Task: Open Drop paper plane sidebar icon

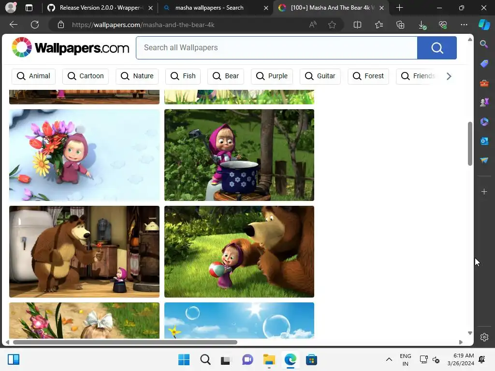Action: 484,160
